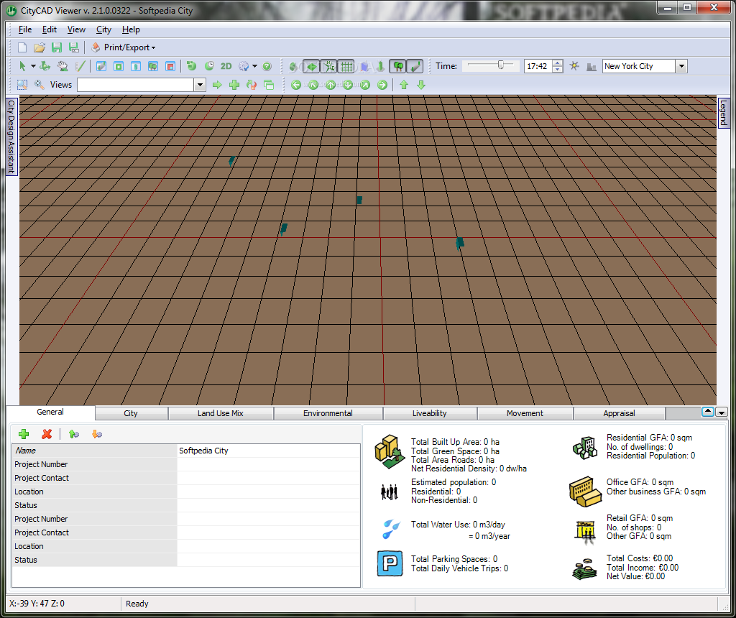Switch to the Liveability tab
The height and width of the screenshot is (618, 736).
430,413
